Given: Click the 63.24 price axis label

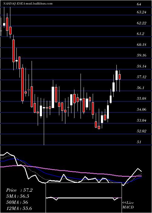Looking at the screenshot, I should [x=141, y=12].
